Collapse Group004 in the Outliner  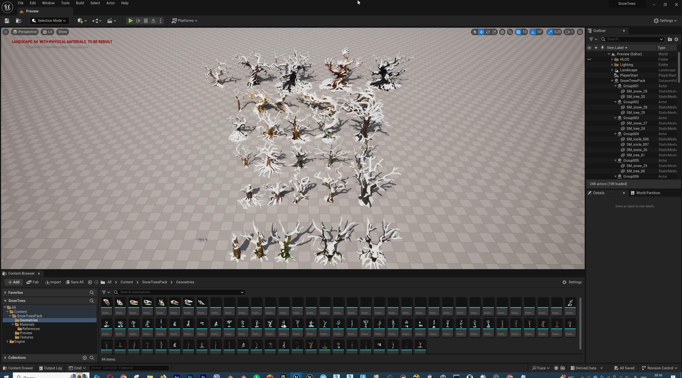pyautogui.click(x=615, y=134)
